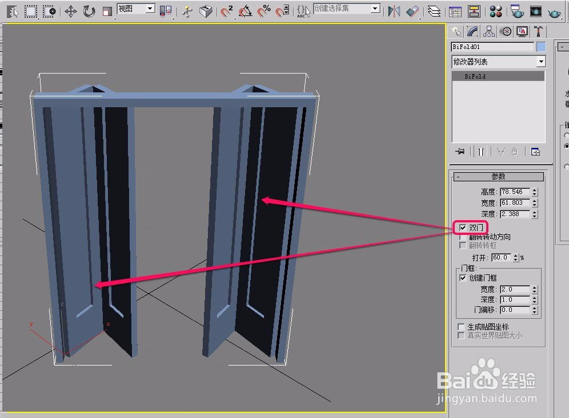The image size is (569, 418).
Task: Open Render Scene dialog teapot
Action: coord(517,11)
